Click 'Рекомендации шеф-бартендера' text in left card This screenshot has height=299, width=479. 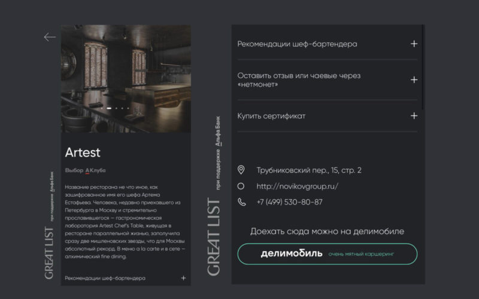[105, 278]
